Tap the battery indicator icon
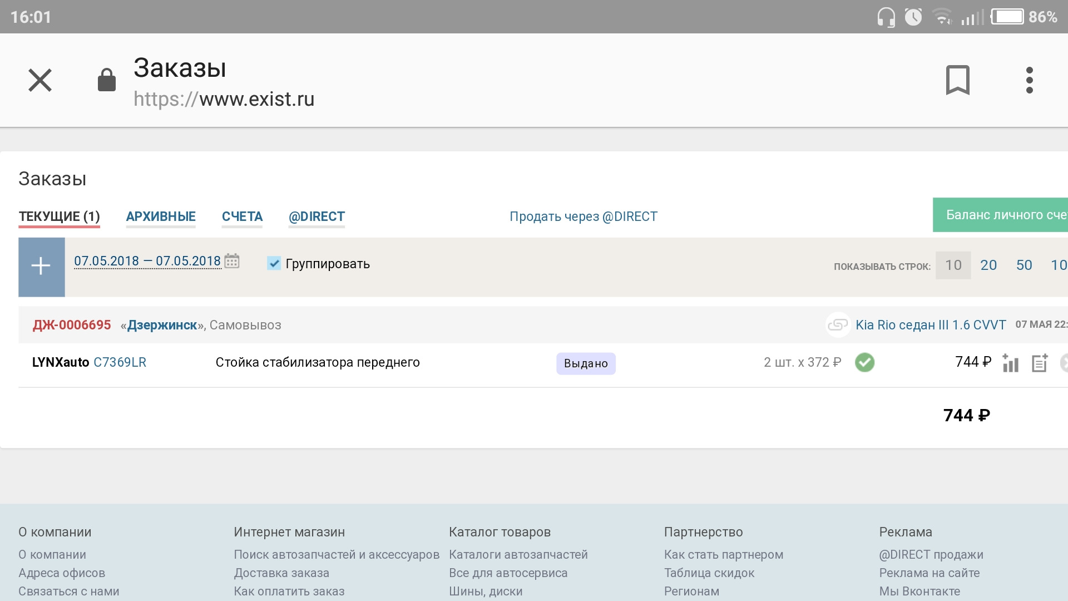1068x601 pixels. click(1007, 17)
